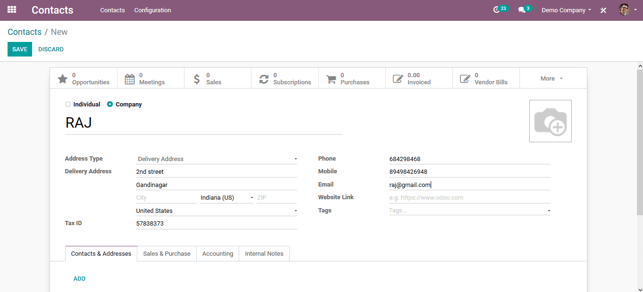643x292 pixels.
Task: Click the Opportunities star icon
Action: 63,79
